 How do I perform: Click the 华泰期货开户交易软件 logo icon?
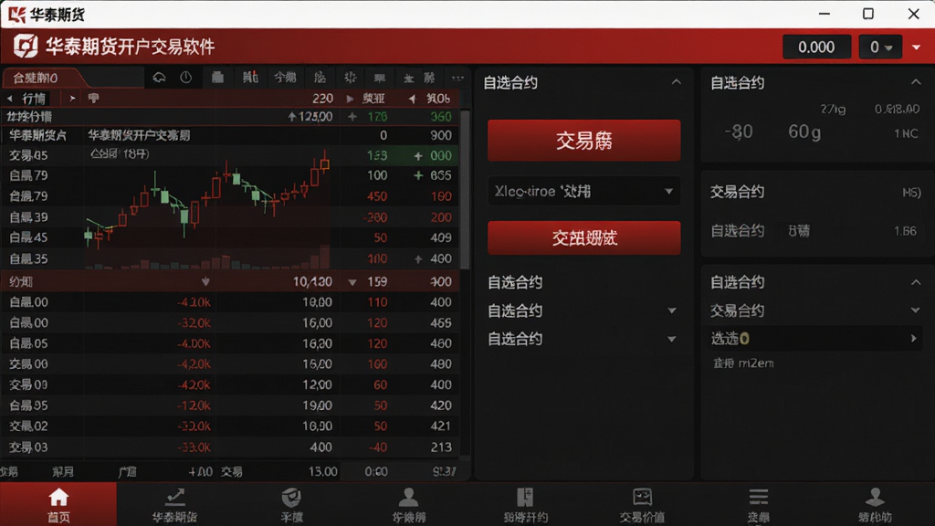click(26, 46)
